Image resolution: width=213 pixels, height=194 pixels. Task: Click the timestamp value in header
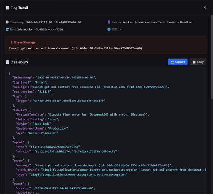point(53,22)
